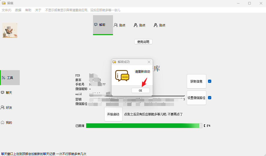Open the 数据 menu item
This screenshot has width=266, height=156.
(x=18, y=10)
